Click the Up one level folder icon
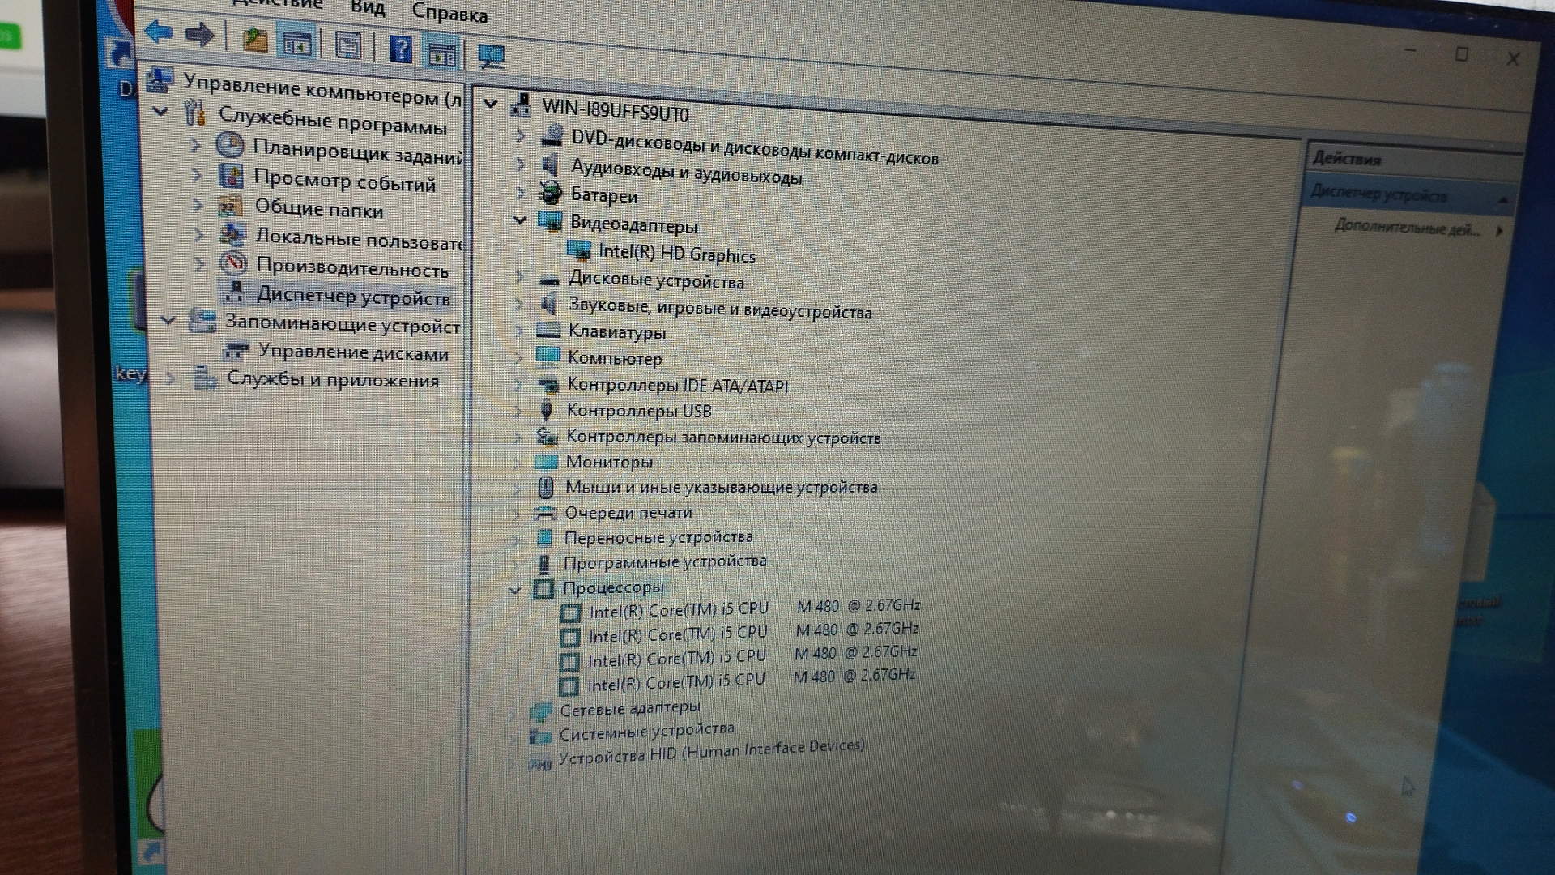1555x875 pixels. (255, 40)
